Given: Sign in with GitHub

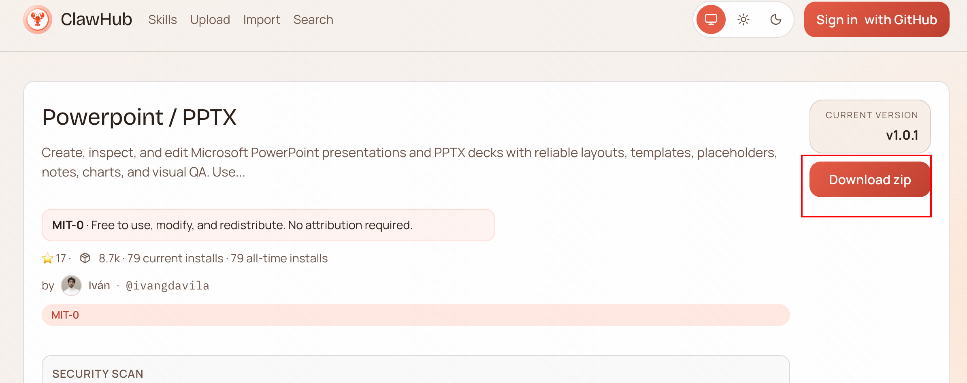Looking at the screenshot, I should pyautogui.click(x=877, y=19).
